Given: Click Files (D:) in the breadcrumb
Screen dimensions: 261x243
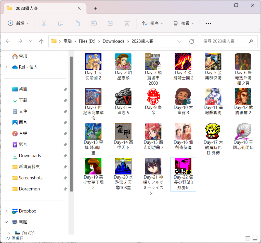Looking at the screenshot, I should 87,41.
